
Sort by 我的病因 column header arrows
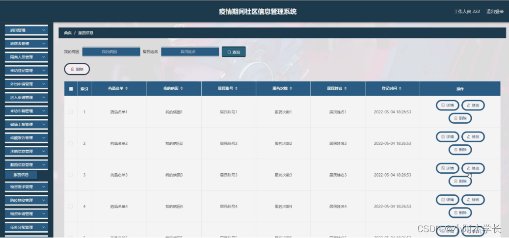(182, 89)
